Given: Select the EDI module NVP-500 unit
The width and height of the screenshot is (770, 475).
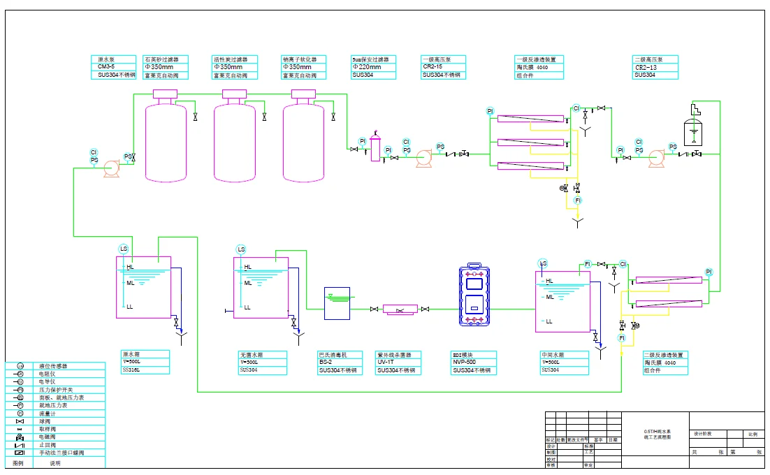Looking at the screenshot, I should 474,294.
